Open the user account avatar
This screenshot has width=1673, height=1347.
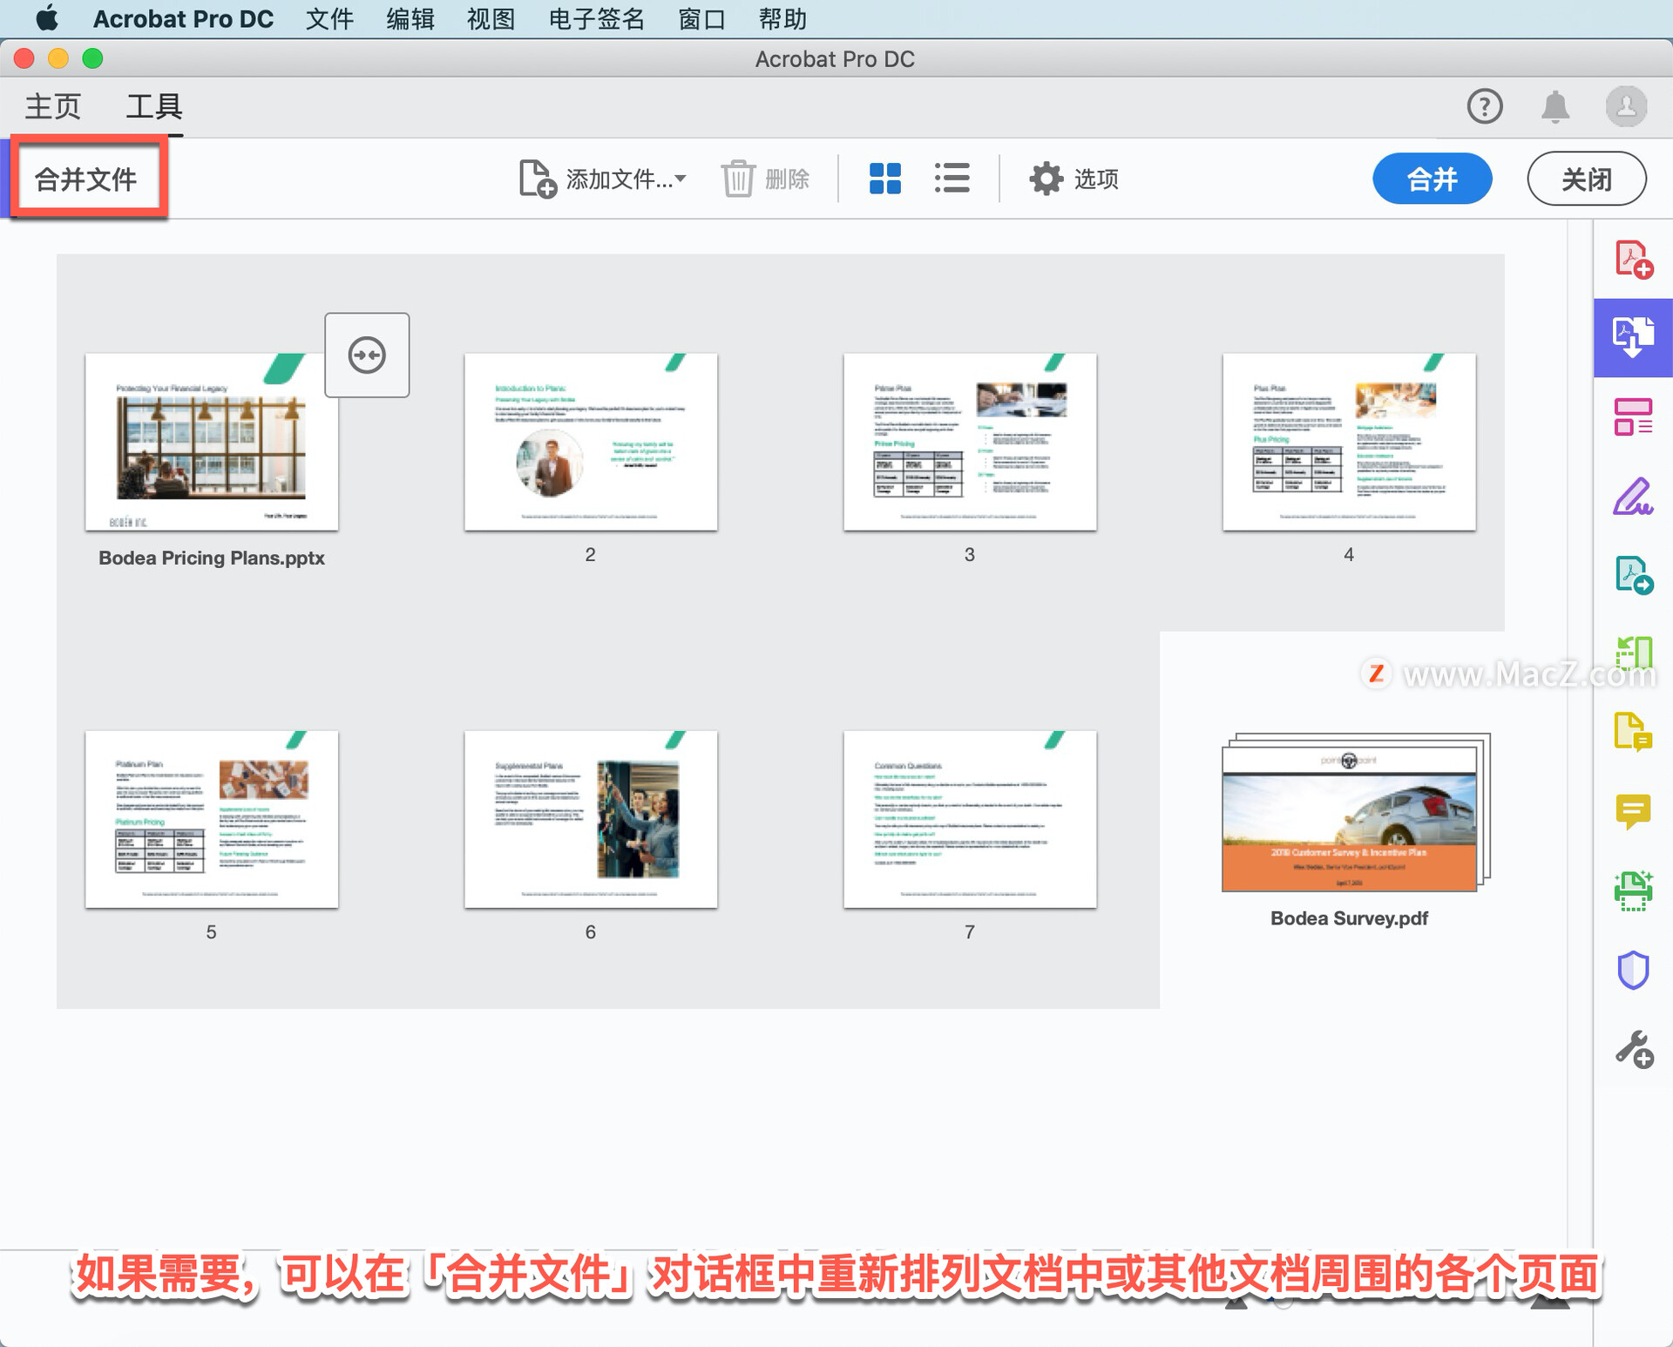(1626, 106)
